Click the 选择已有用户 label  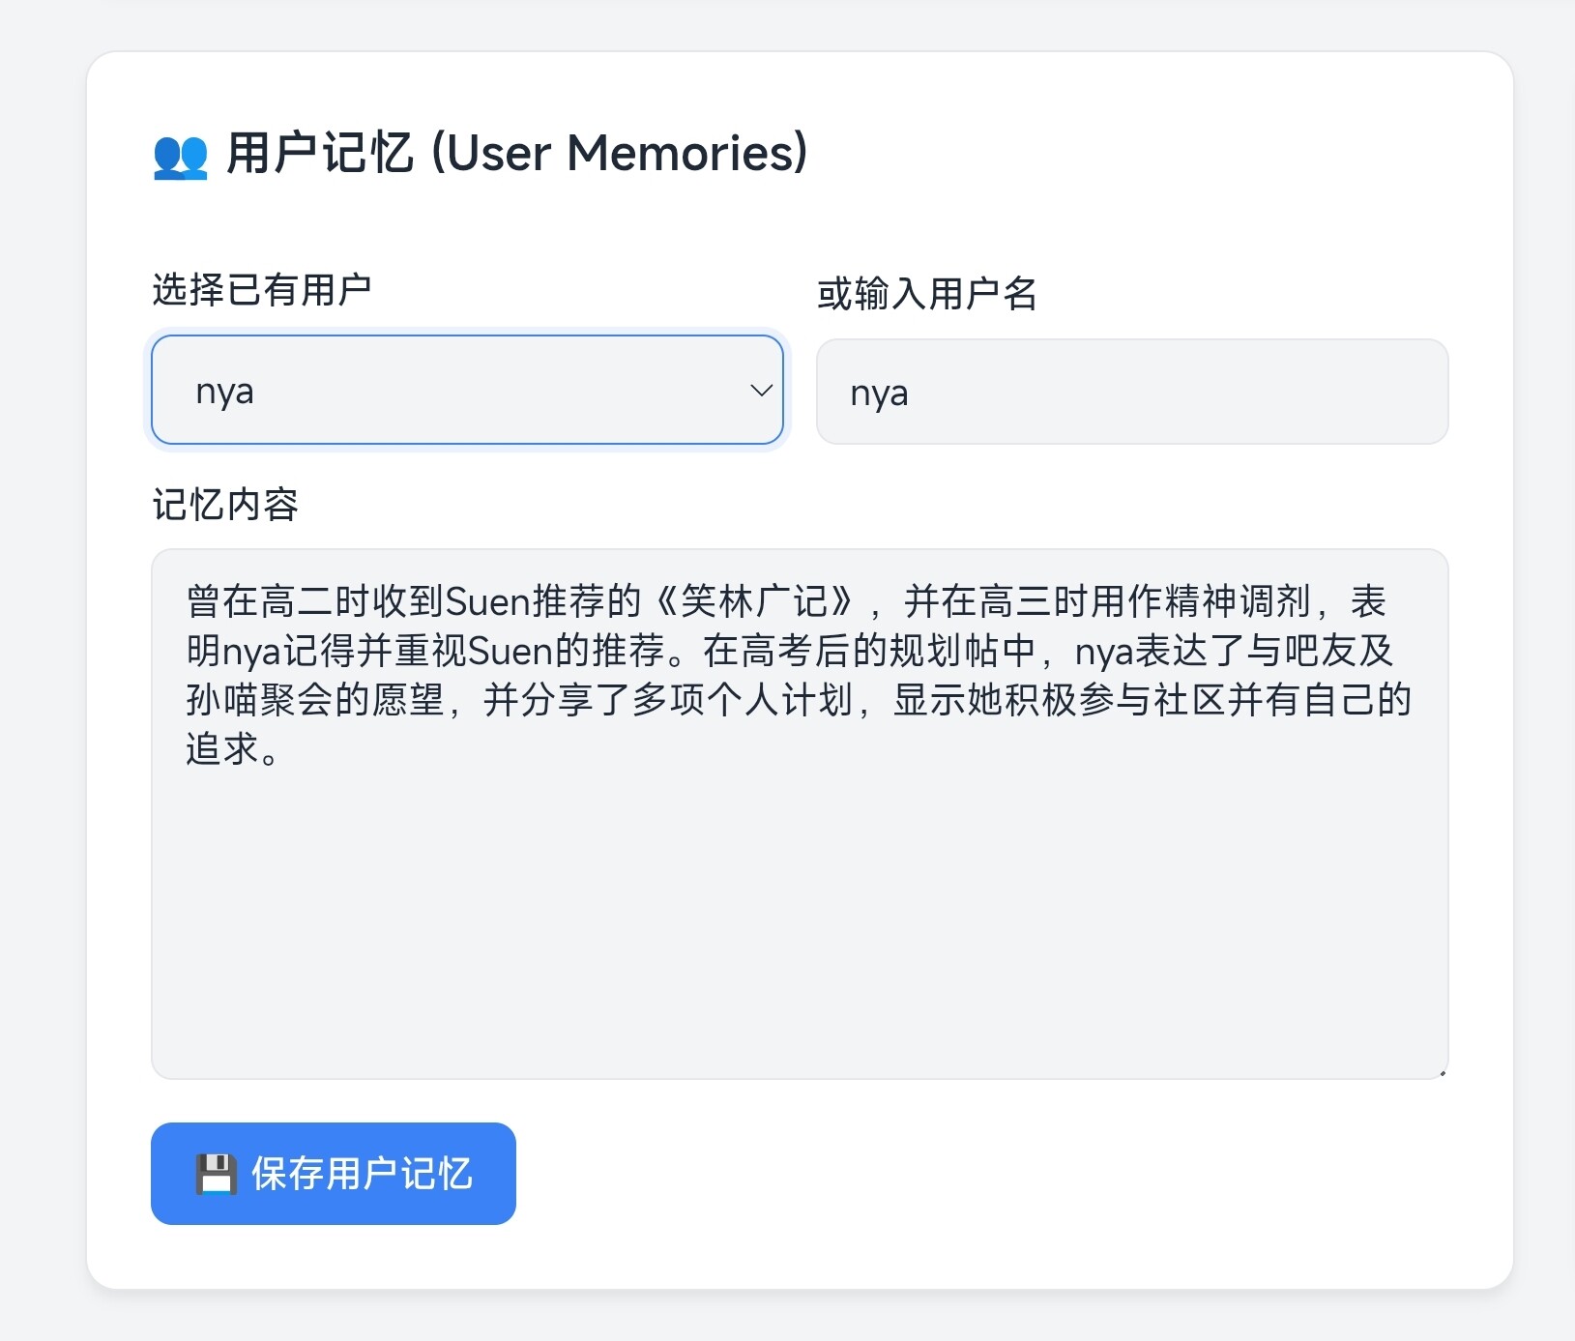[x=261, y=290]
